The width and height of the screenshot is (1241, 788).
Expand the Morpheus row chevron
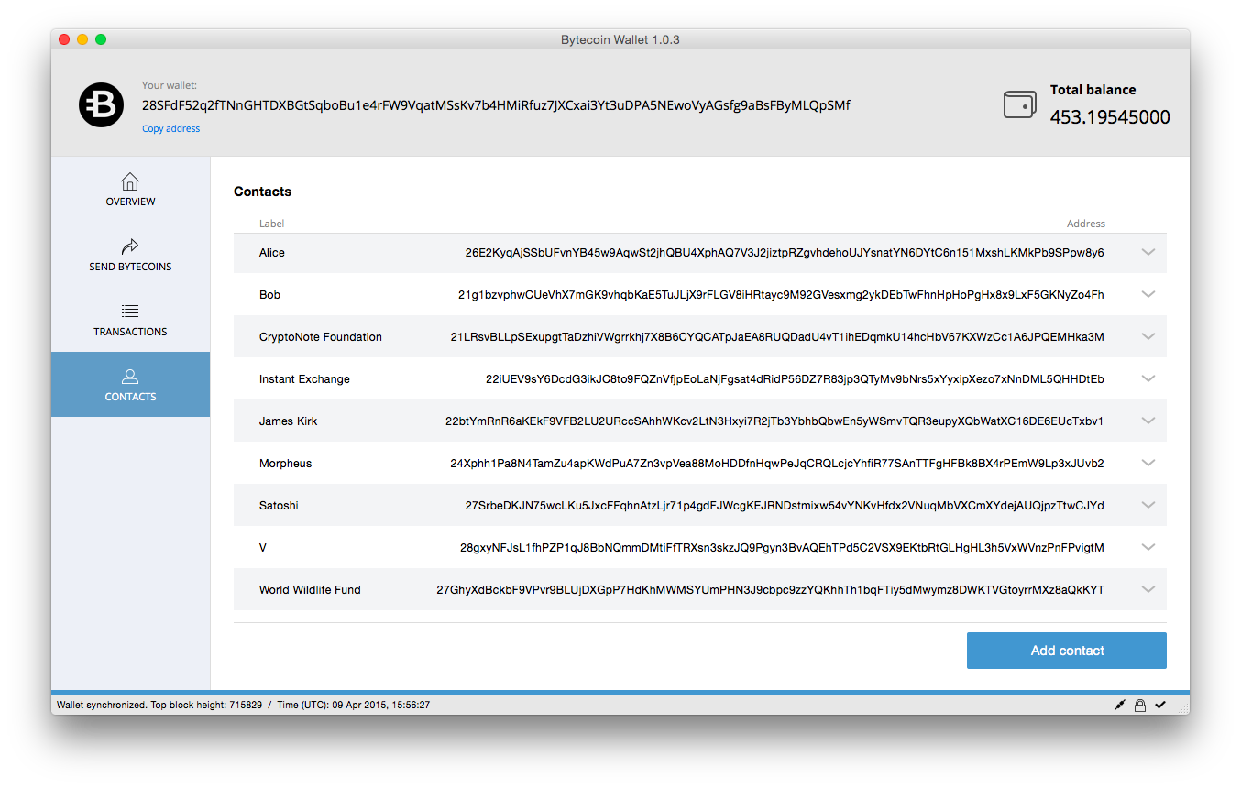tap(1148, 463)
